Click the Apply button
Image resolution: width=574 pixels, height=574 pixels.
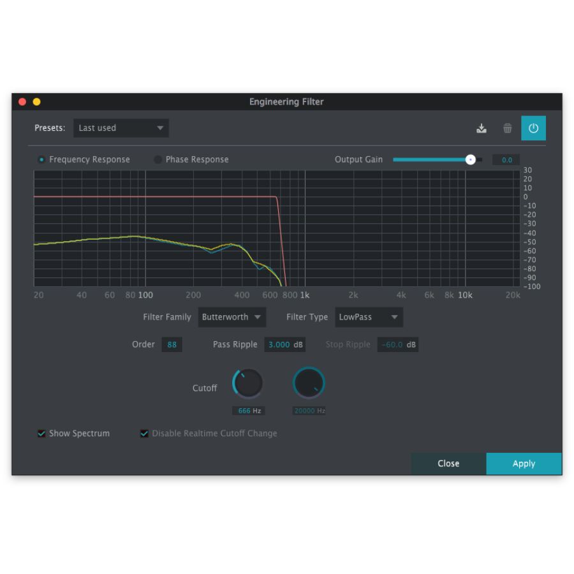point(524,464)
